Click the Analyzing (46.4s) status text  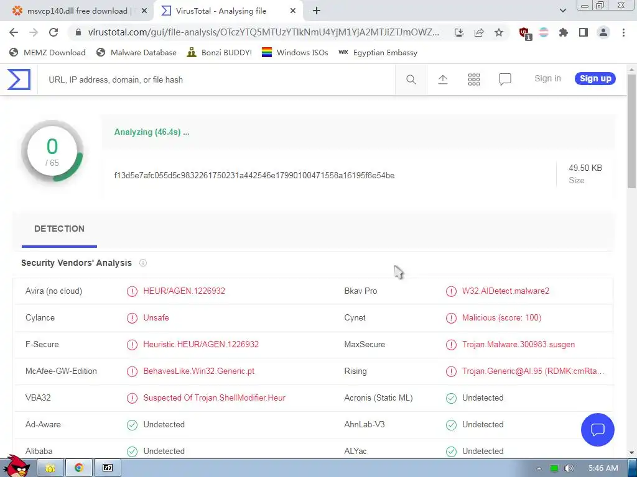point(152,132)
